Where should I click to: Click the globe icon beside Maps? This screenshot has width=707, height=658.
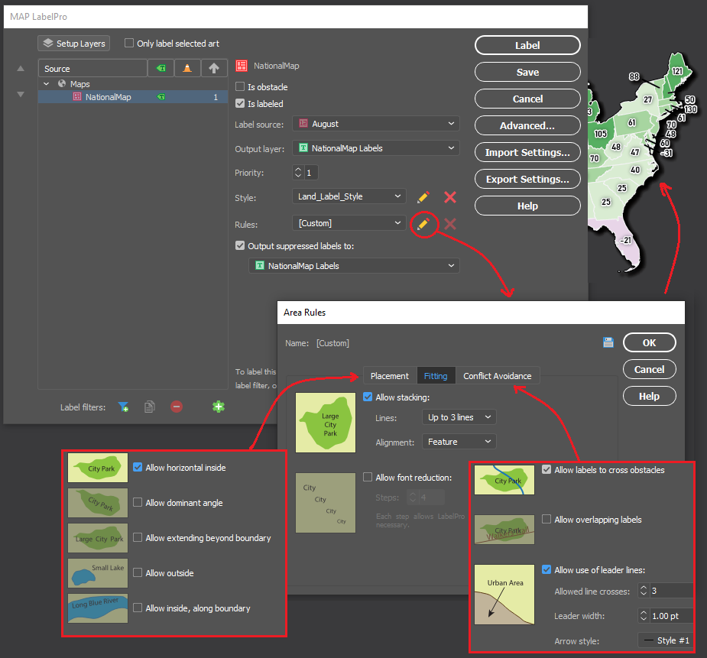[x=62, y=84]
